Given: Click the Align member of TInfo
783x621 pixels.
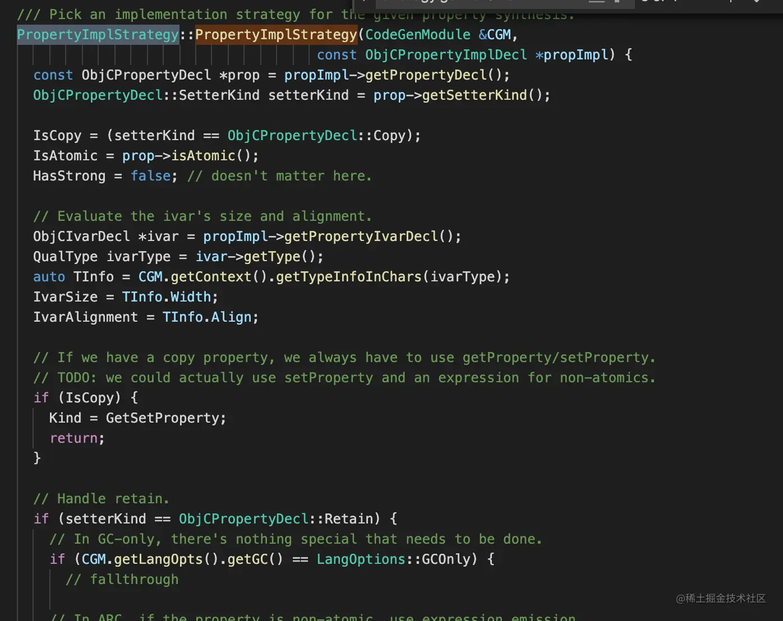Looking at the screenshot, I should (231, 317).
